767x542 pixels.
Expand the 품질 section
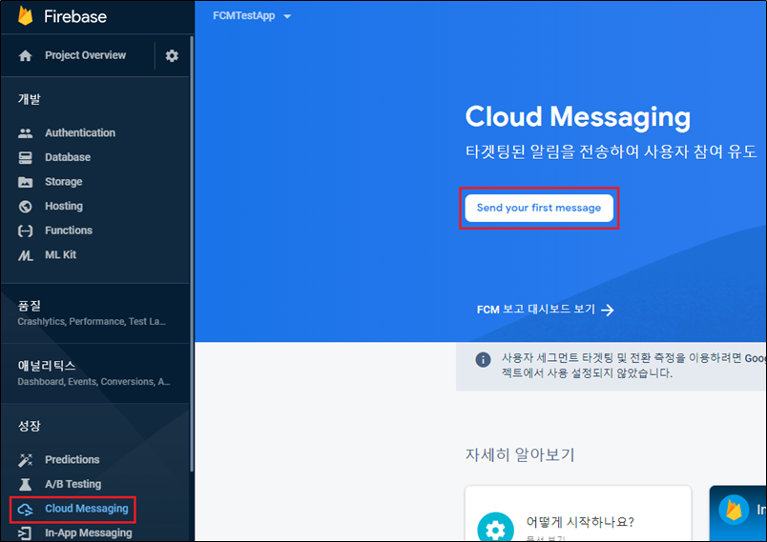coord(94,313)
